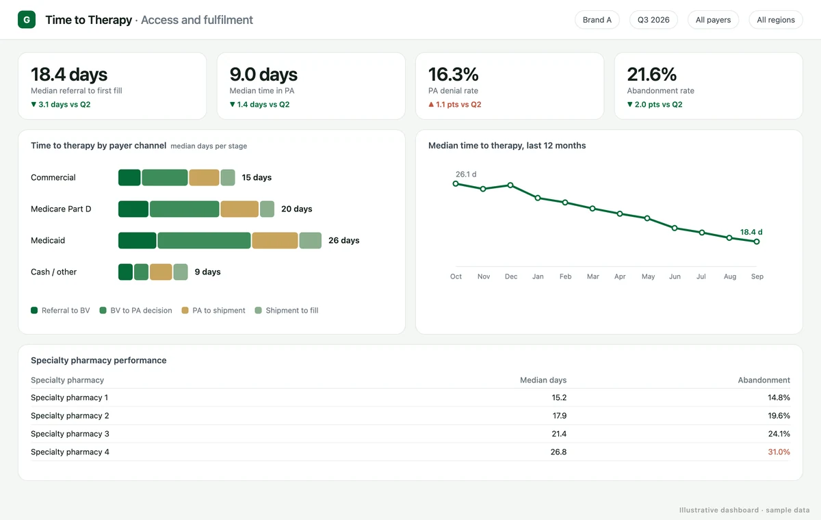This screenshot has height=520, width=821.
Task: Click the Aug axis label
Action: point(729,276)
